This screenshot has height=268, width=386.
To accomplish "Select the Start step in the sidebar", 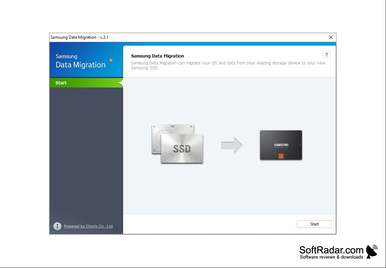I will [86, 83].
